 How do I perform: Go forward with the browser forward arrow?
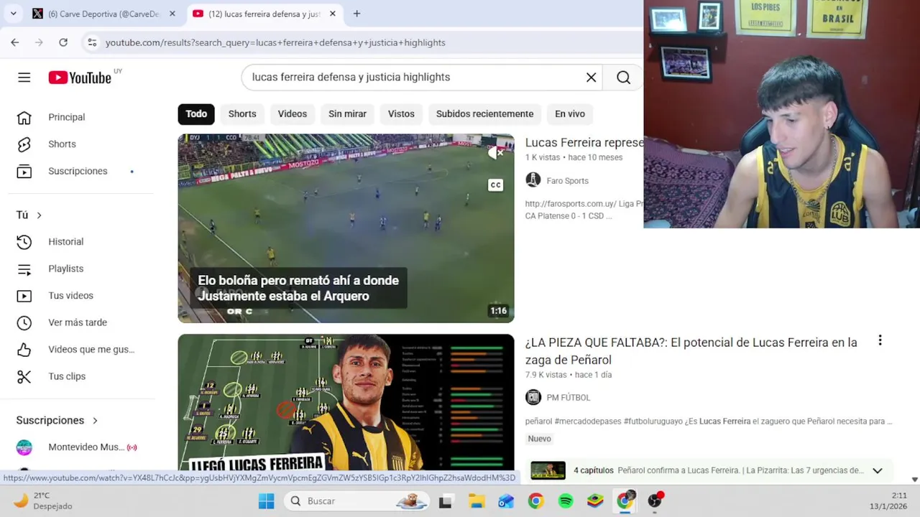coord(39,42)
